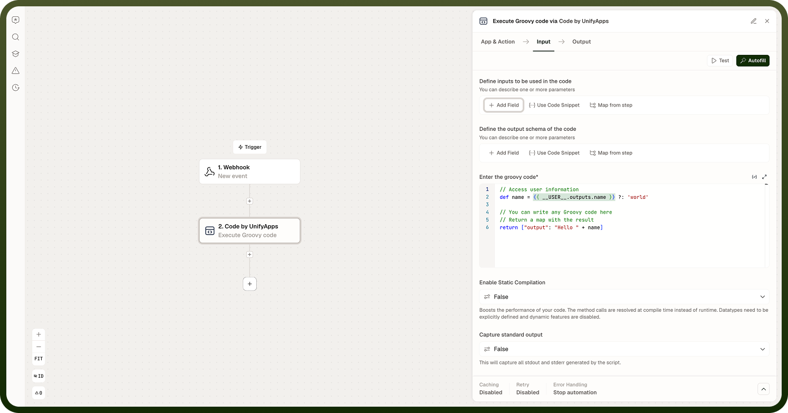
Task: Click the variable insert icon above code editor
Action: (754, 177)
